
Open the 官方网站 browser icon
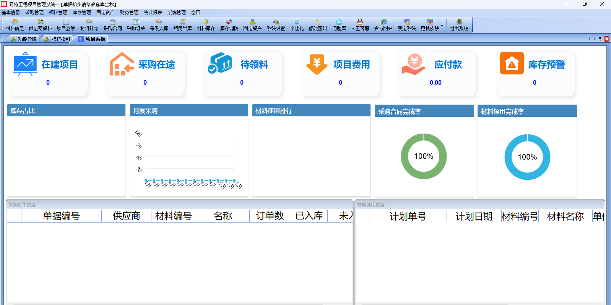click(383, 25)
